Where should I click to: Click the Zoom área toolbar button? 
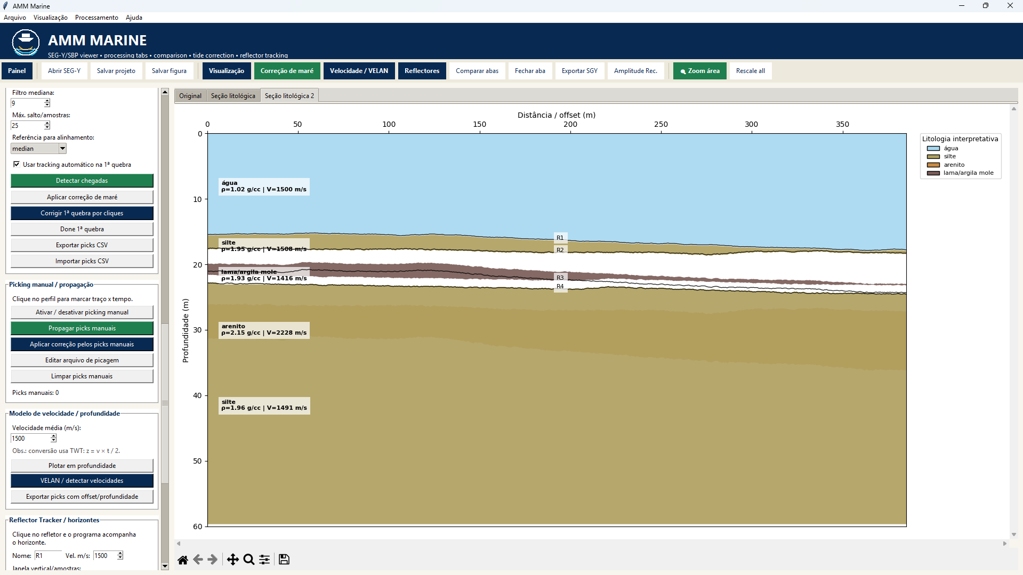click(x=699, y=71)
